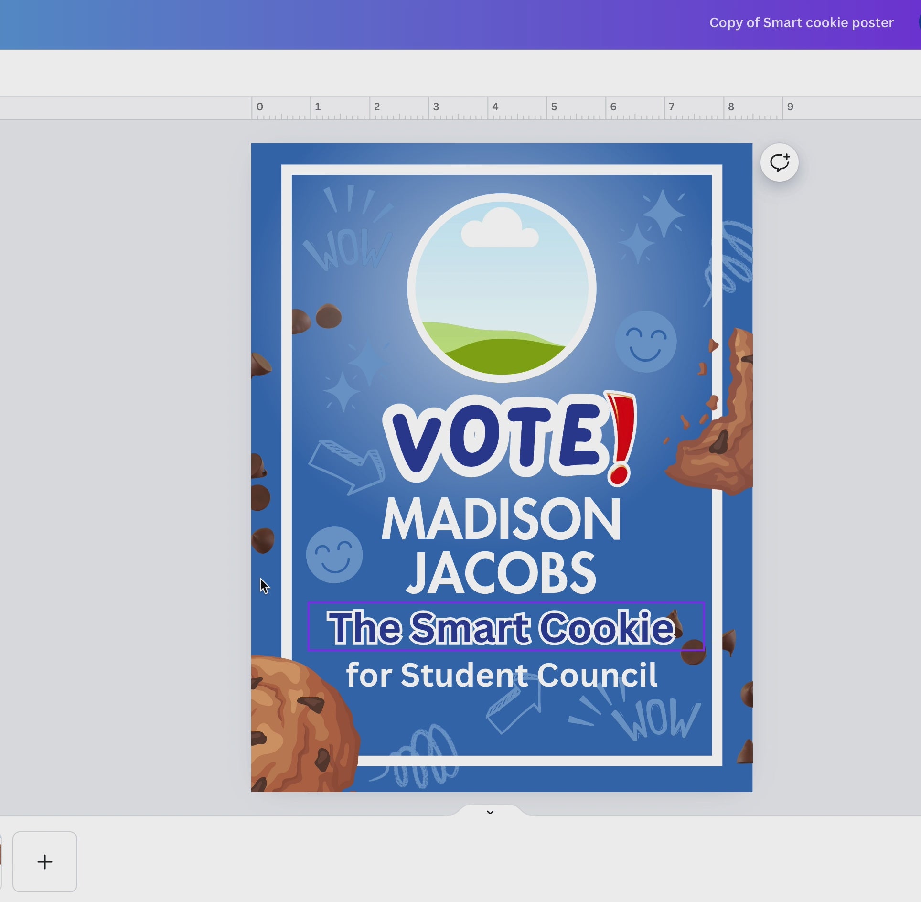Click the add comment speech bubble icon

779,162
